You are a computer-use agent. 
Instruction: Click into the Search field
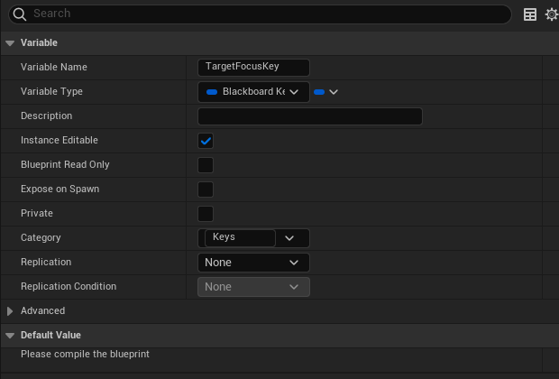tap(271, 14)
